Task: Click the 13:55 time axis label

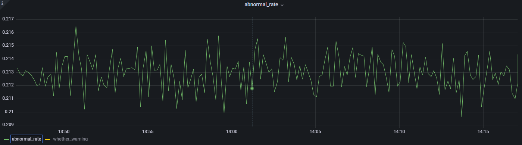Action: 148,132
